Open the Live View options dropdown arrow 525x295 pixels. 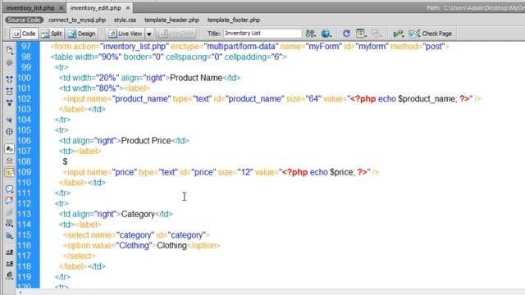(x=149, y=34)
